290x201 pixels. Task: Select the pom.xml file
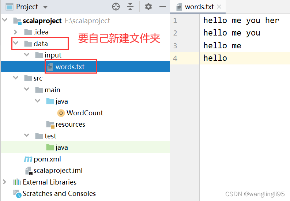click(47, 159)
